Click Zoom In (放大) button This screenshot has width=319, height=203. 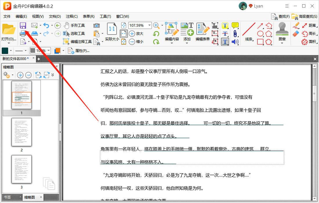(136, 34)
